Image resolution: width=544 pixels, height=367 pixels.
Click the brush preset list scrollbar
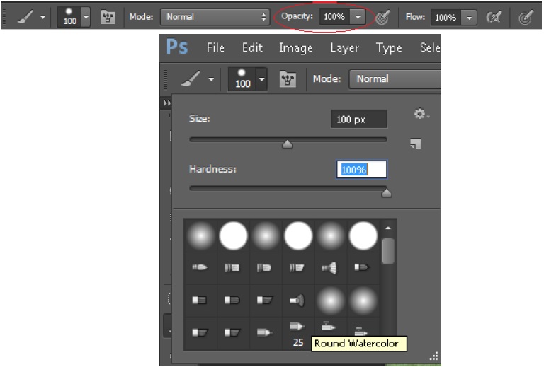[x=388, y=251]
